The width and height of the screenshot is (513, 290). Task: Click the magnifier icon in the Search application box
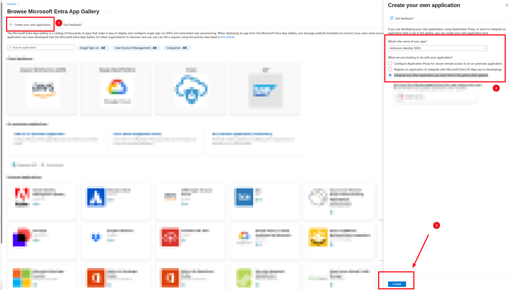[10, 47]
